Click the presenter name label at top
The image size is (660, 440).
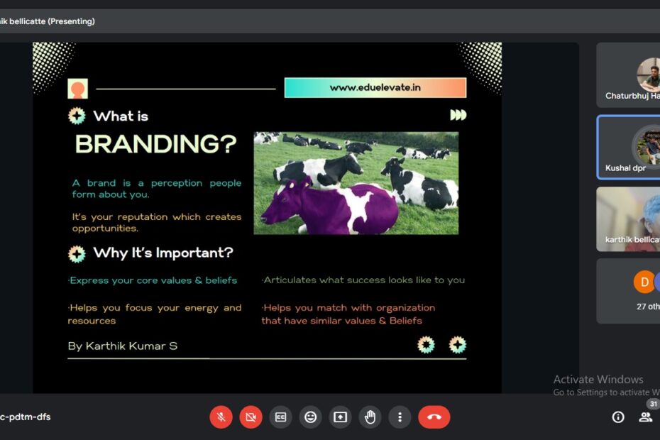47,21
